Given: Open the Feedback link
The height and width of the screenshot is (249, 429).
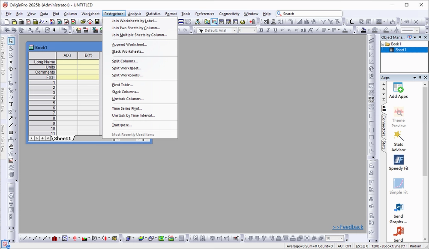Looking at the screenshot, I should click(x=348, y=227).
